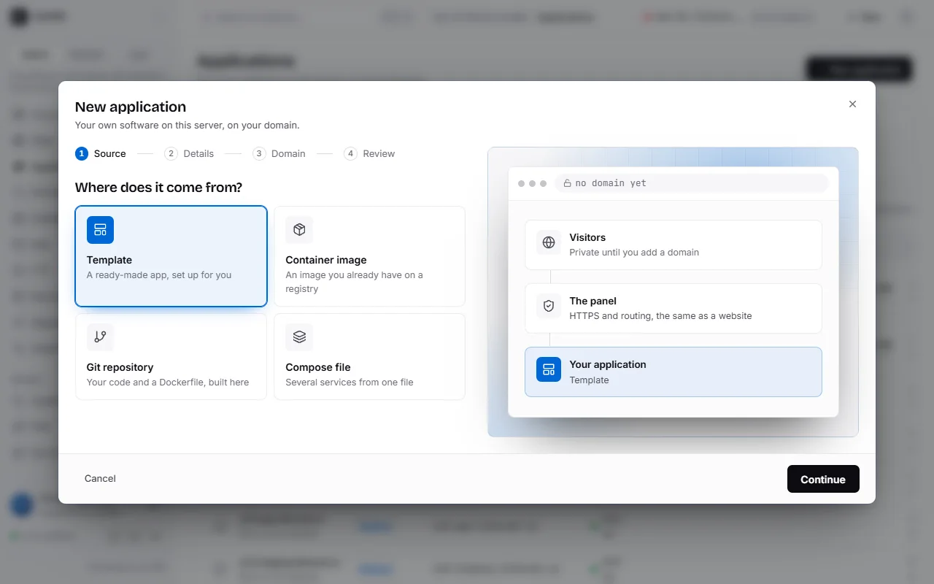The image size is (934, 584).
Task: Click 'Where does it come from?' heading
Action: pos(158,188)
